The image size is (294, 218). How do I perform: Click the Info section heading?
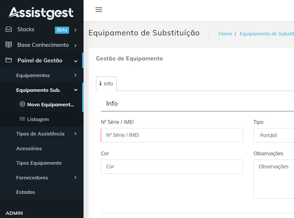click(x=112, y=104)
